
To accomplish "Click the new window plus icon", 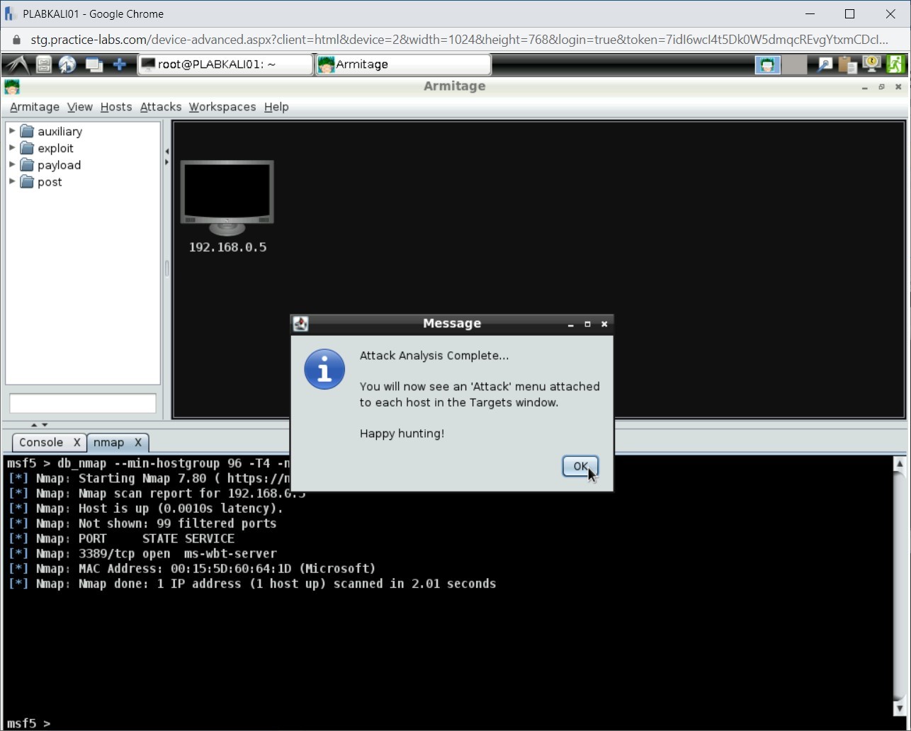I will (x=119, y=64).
